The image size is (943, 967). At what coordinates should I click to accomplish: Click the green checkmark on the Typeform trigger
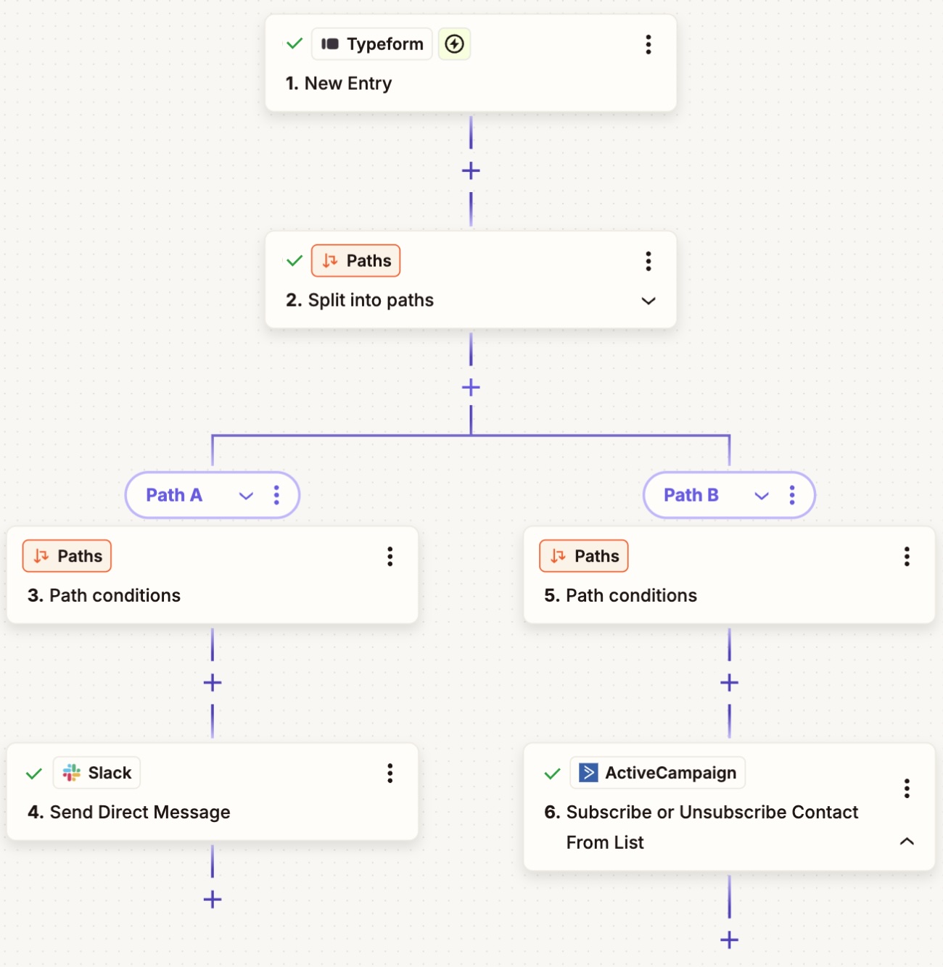(294, 43)
